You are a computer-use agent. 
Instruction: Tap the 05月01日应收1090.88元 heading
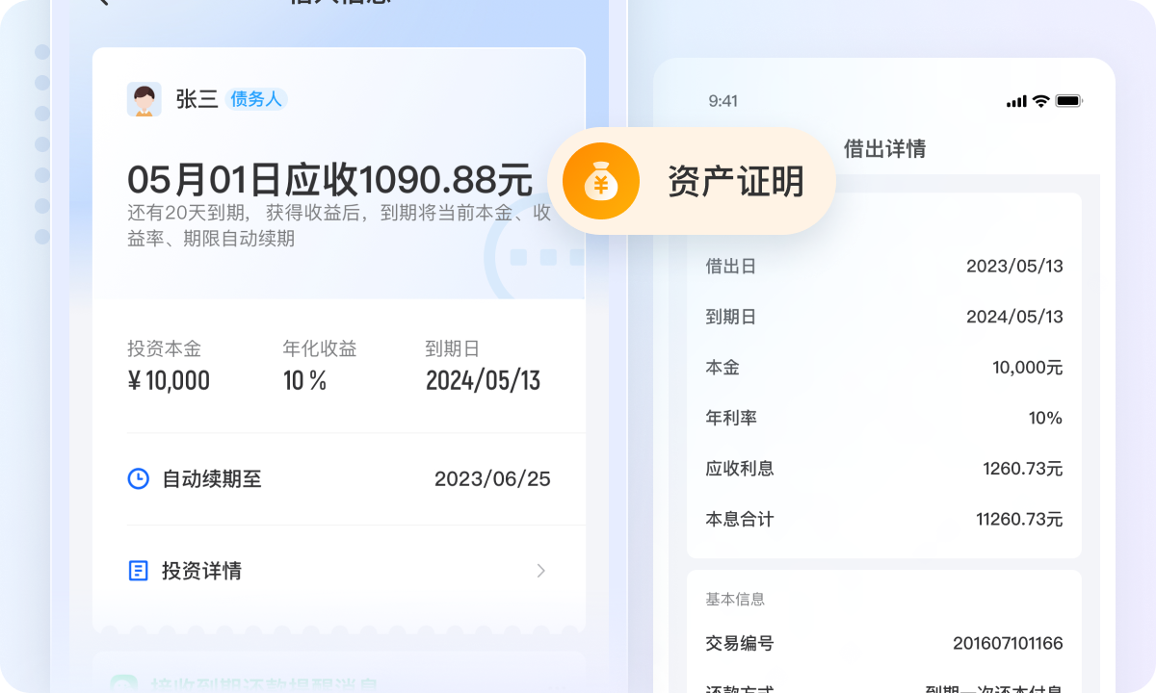329,180
